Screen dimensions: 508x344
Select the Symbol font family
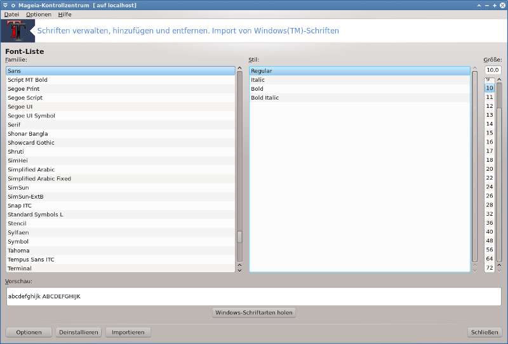point(121,241)
